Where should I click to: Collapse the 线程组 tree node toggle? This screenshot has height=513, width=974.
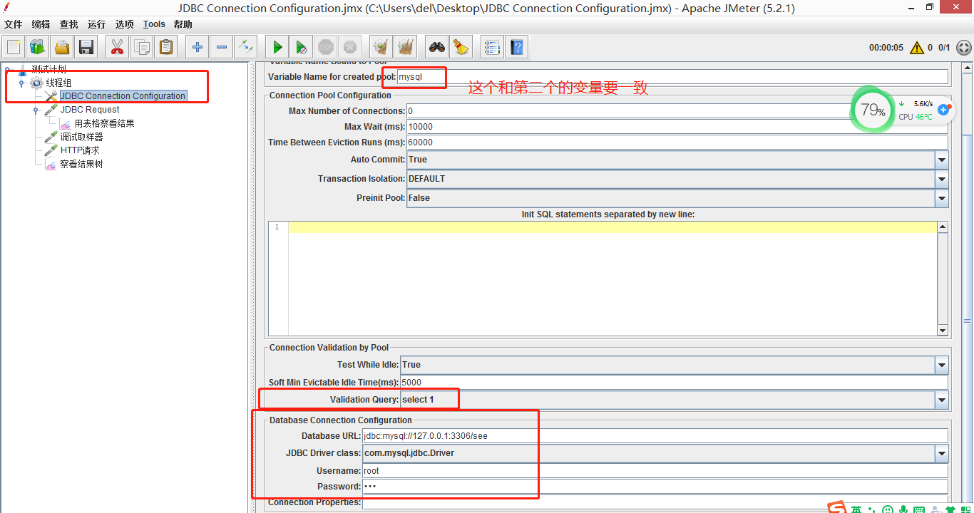point(21,83)
